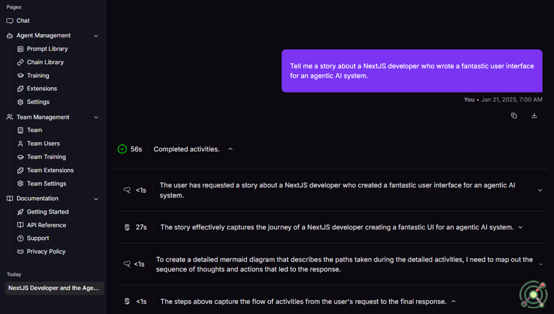
Task: Collapse the Documentation section
Action: pos(96,199)
